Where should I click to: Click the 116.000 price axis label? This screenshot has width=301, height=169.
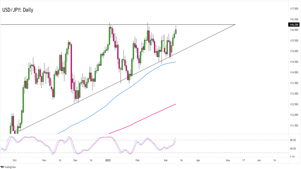click(294, 30)
